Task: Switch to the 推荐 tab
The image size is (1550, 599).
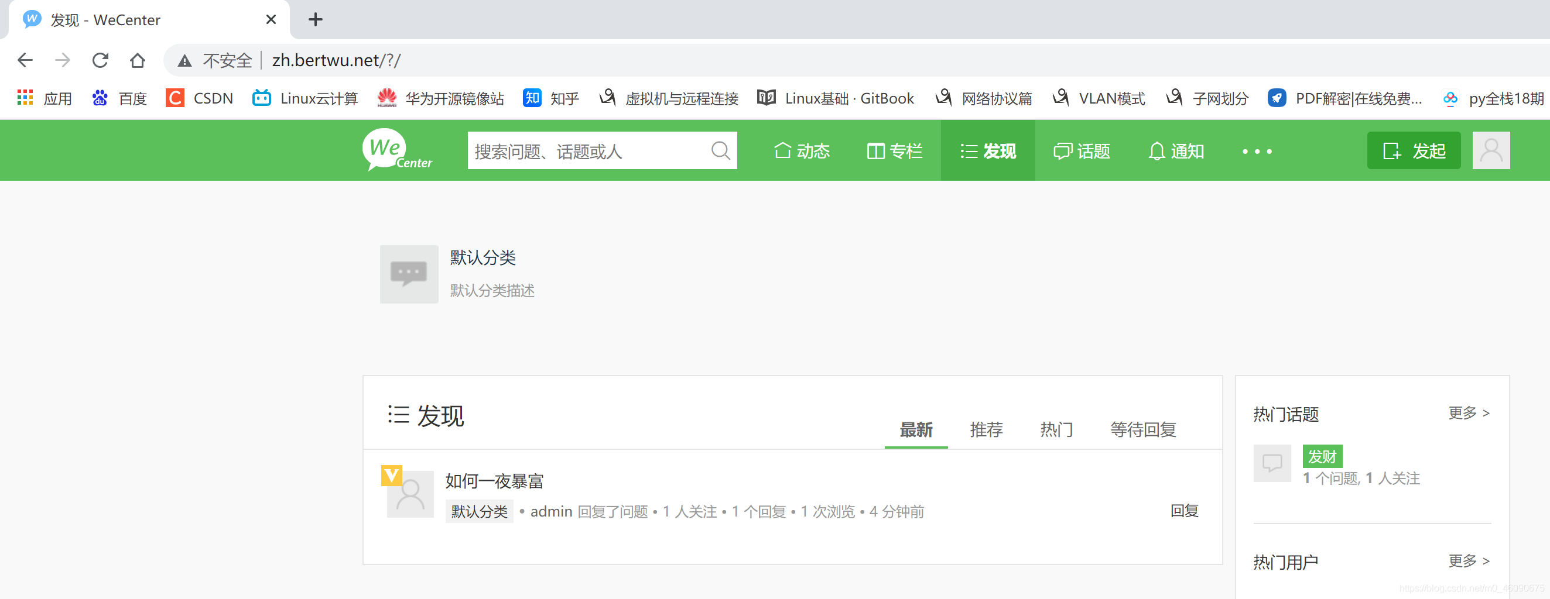Action: click(986, 429)
